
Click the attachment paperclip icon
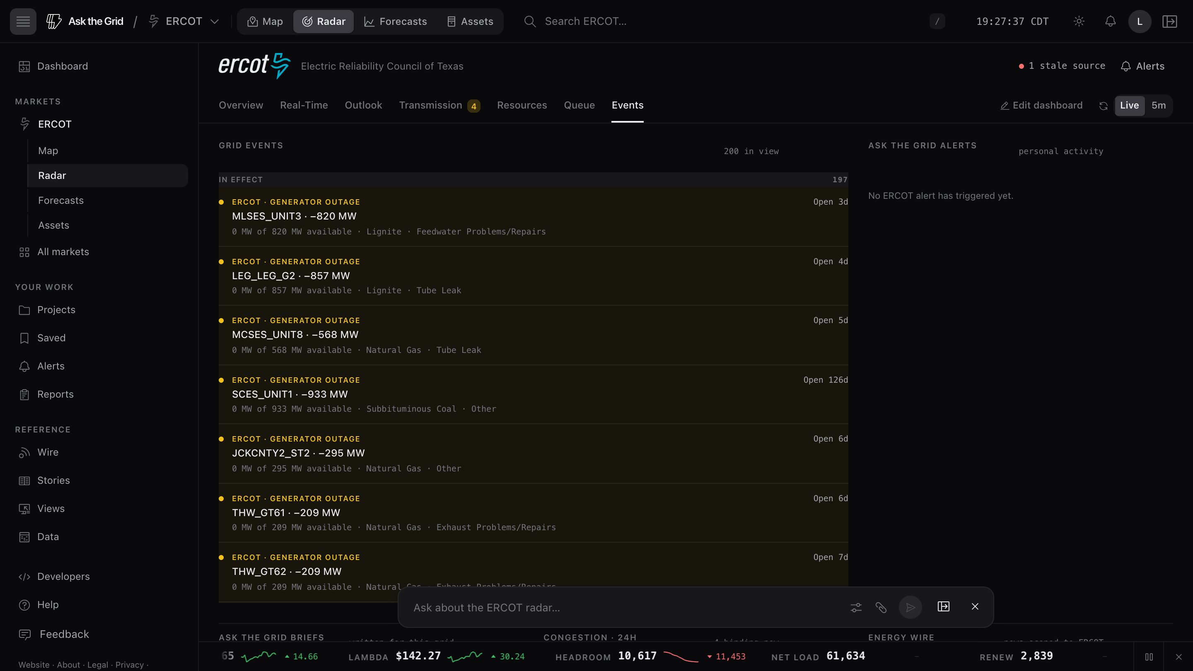(x=881, y=607)
